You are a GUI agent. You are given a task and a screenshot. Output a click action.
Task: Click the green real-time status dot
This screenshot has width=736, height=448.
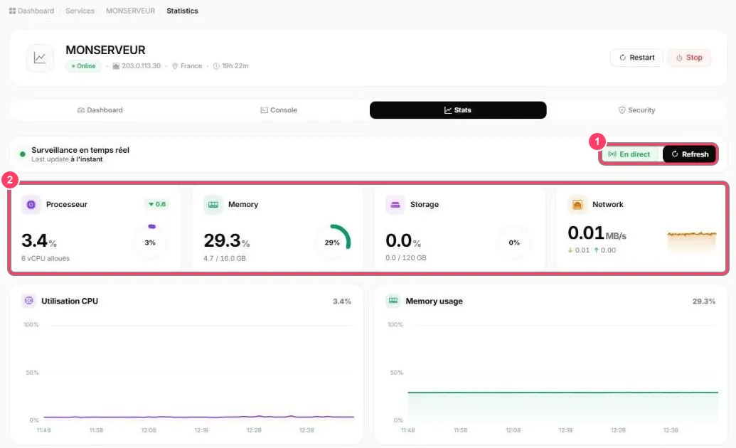tap(23, 154)
